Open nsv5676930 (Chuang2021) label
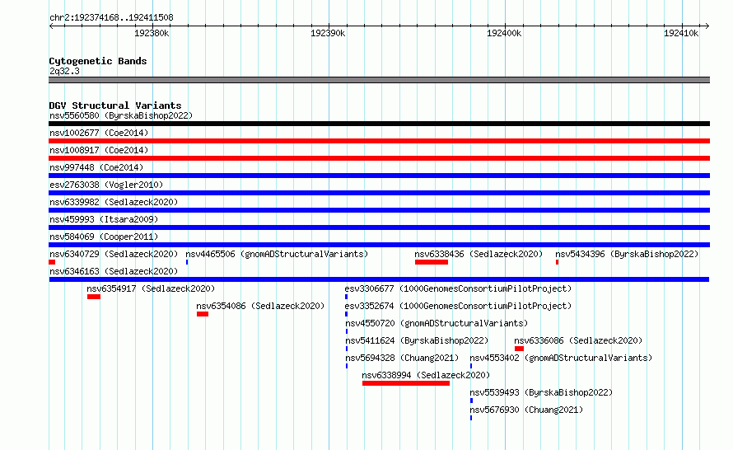 point(526,410)
